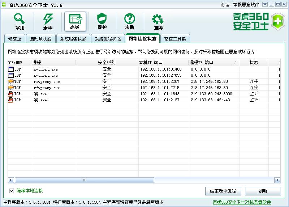Open the title bar dropdown menu arrow

coord(265,4)
